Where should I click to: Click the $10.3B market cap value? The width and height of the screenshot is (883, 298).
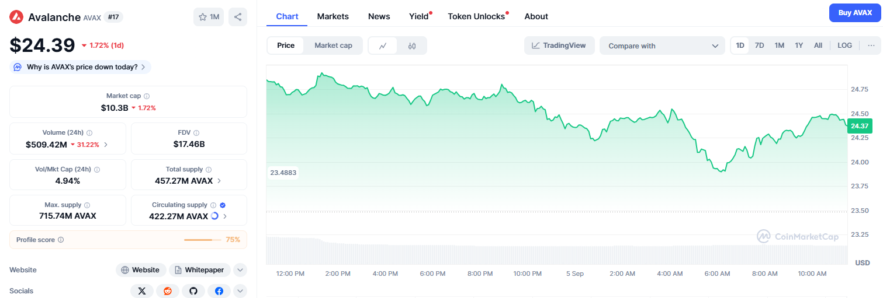115,108
